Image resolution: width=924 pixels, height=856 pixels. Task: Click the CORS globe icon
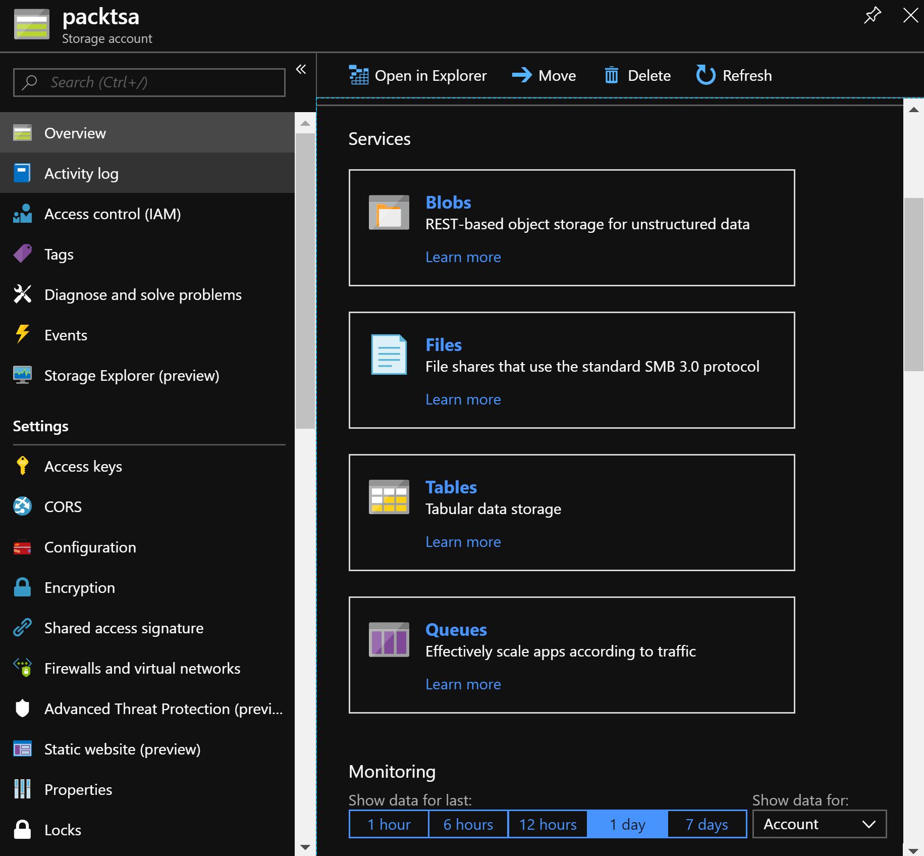click(22, 507)
